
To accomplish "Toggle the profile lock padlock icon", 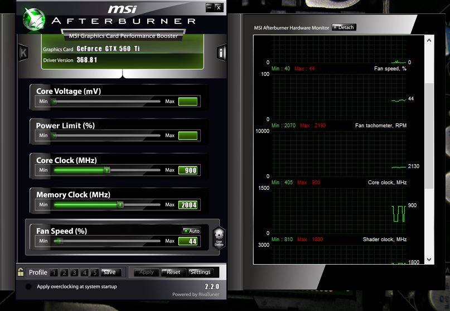I will click(21, 272).
